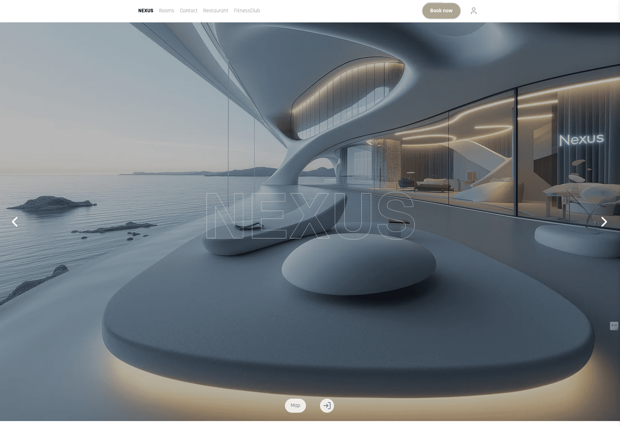Click the large NEXUS outlined hero title

[310, 216]
